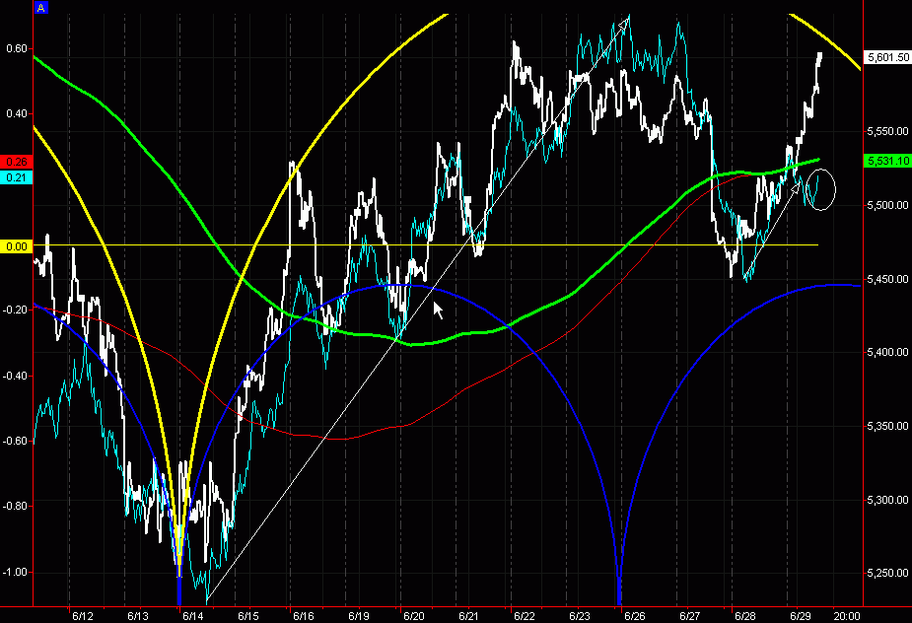This screenshot has height=623, width=912.
Task: Click the 6/16 date label
Action: [304, 616]
